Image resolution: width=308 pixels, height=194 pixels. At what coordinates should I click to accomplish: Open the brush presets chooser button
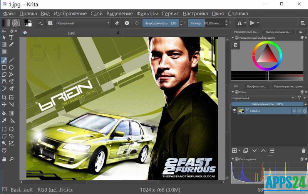coord(50,23)
